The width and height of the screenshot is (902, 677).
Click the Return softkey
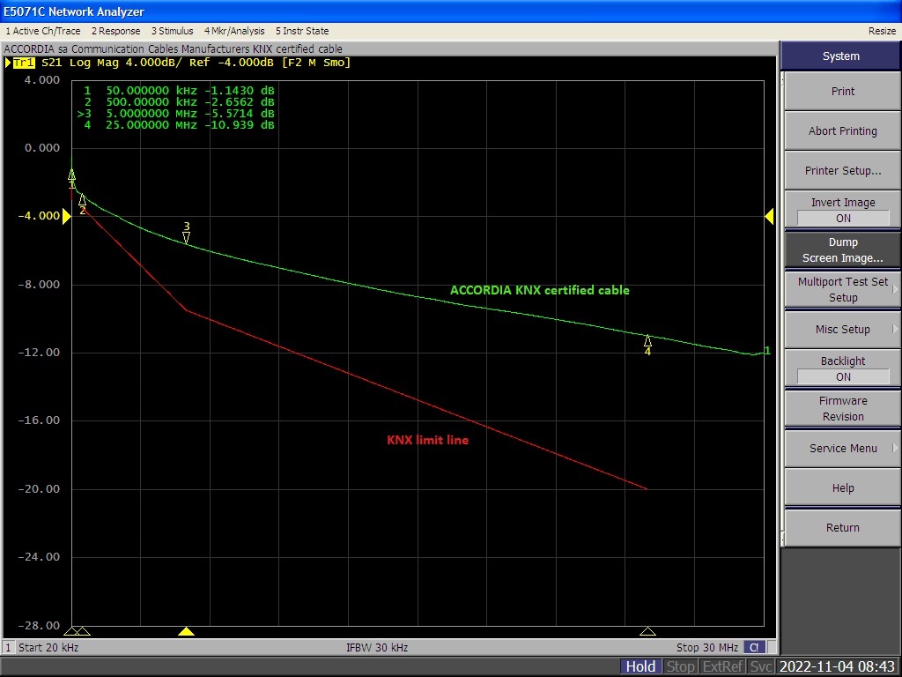point(843,528)
